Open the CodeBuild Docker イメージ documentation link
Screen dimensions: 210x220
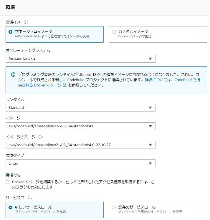(x=109, y=82)
